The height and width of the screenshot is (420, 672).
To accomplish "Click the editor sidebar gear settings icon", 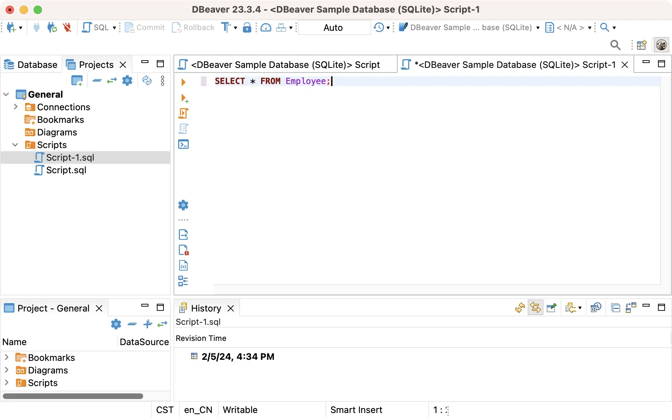I will point(183,205).
